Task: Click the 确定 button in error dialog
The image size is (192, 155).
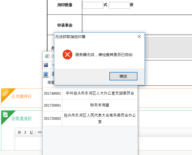Action: [x=123, y=76]
